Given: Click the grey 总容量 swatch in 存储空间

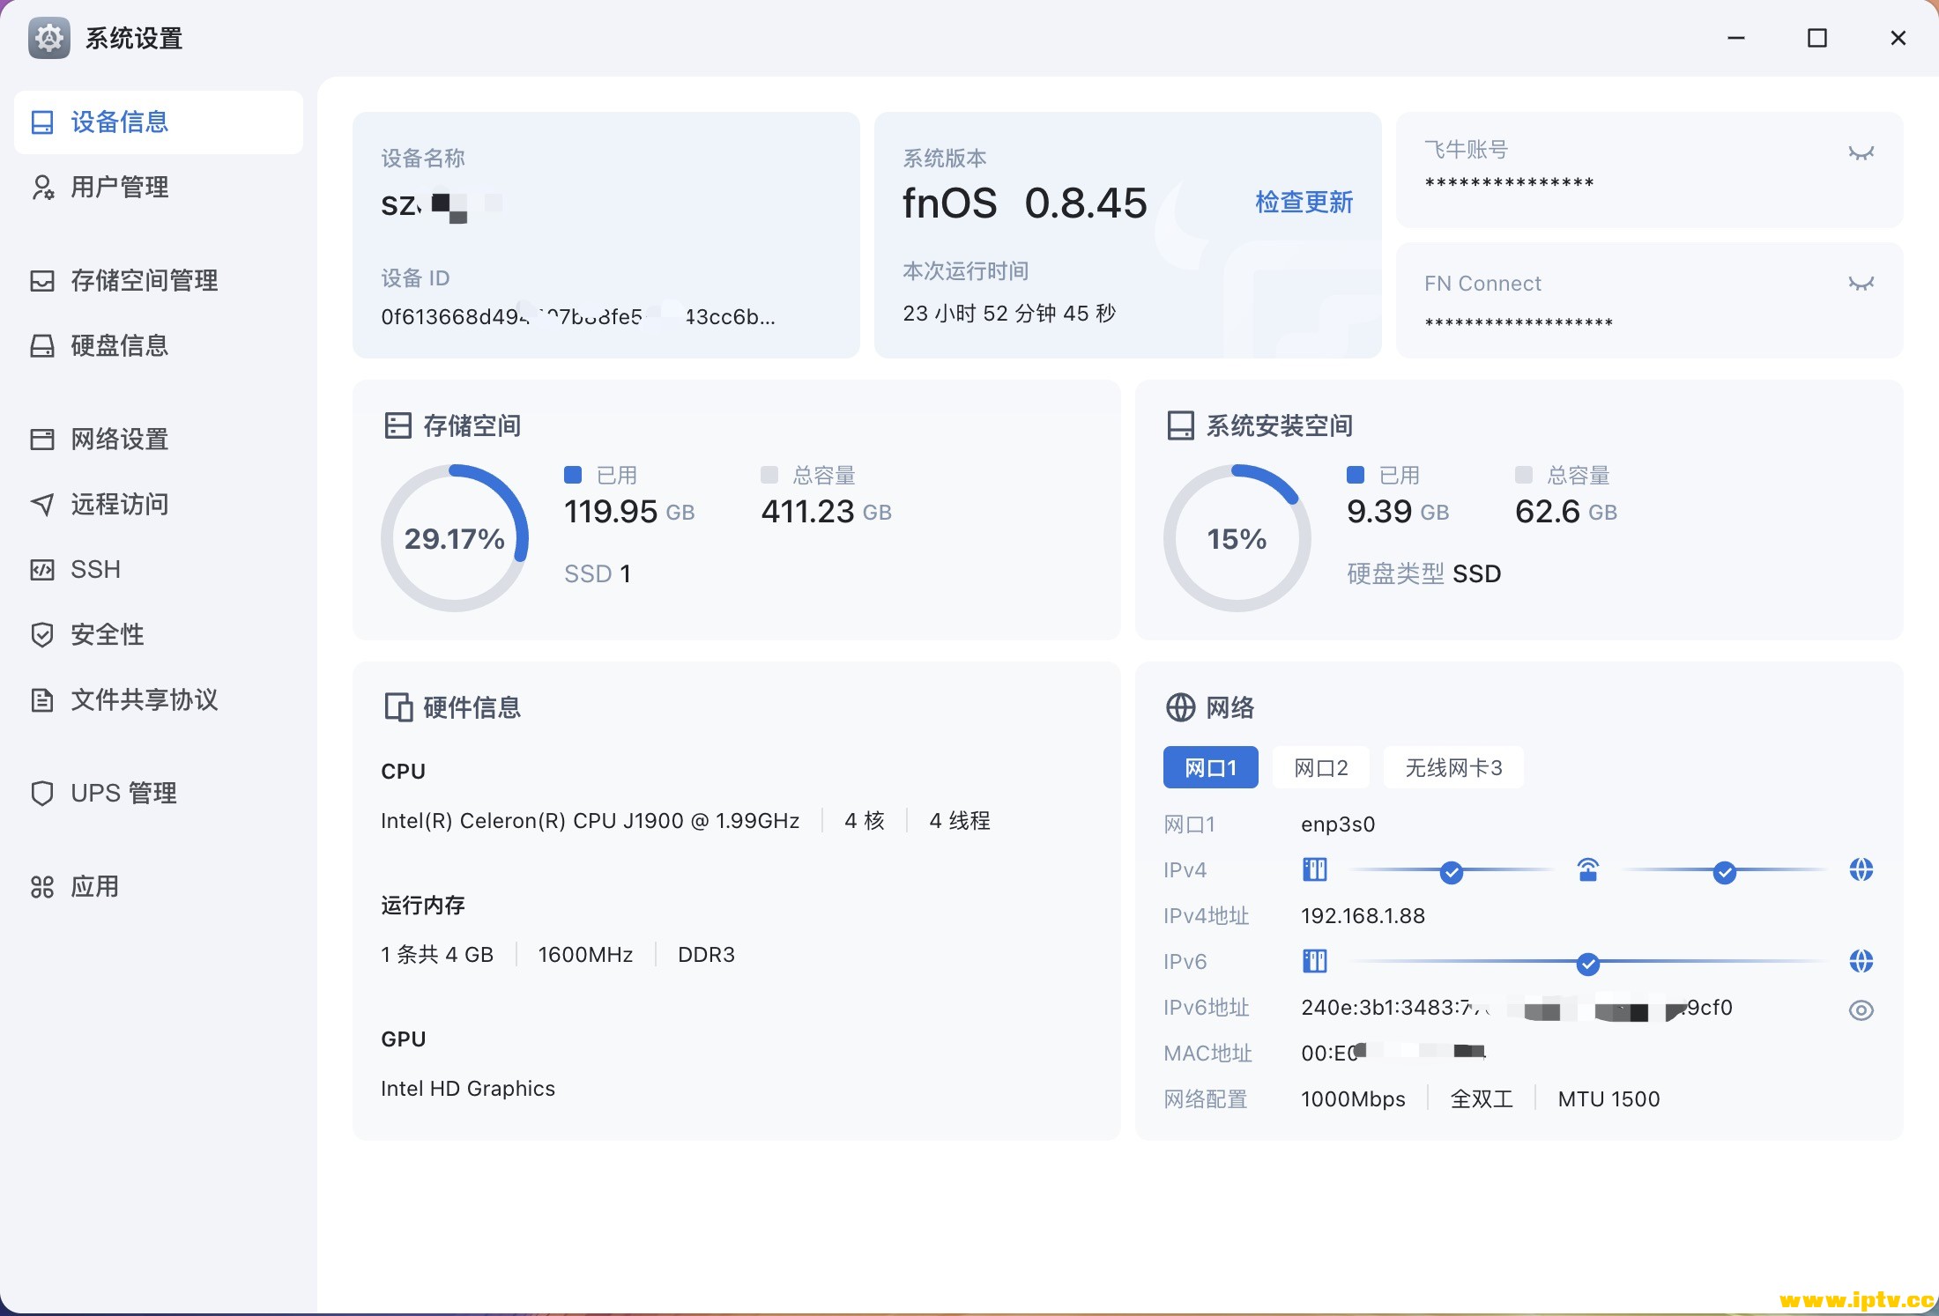Looking at the screenshot, I should tap(769, 475).
